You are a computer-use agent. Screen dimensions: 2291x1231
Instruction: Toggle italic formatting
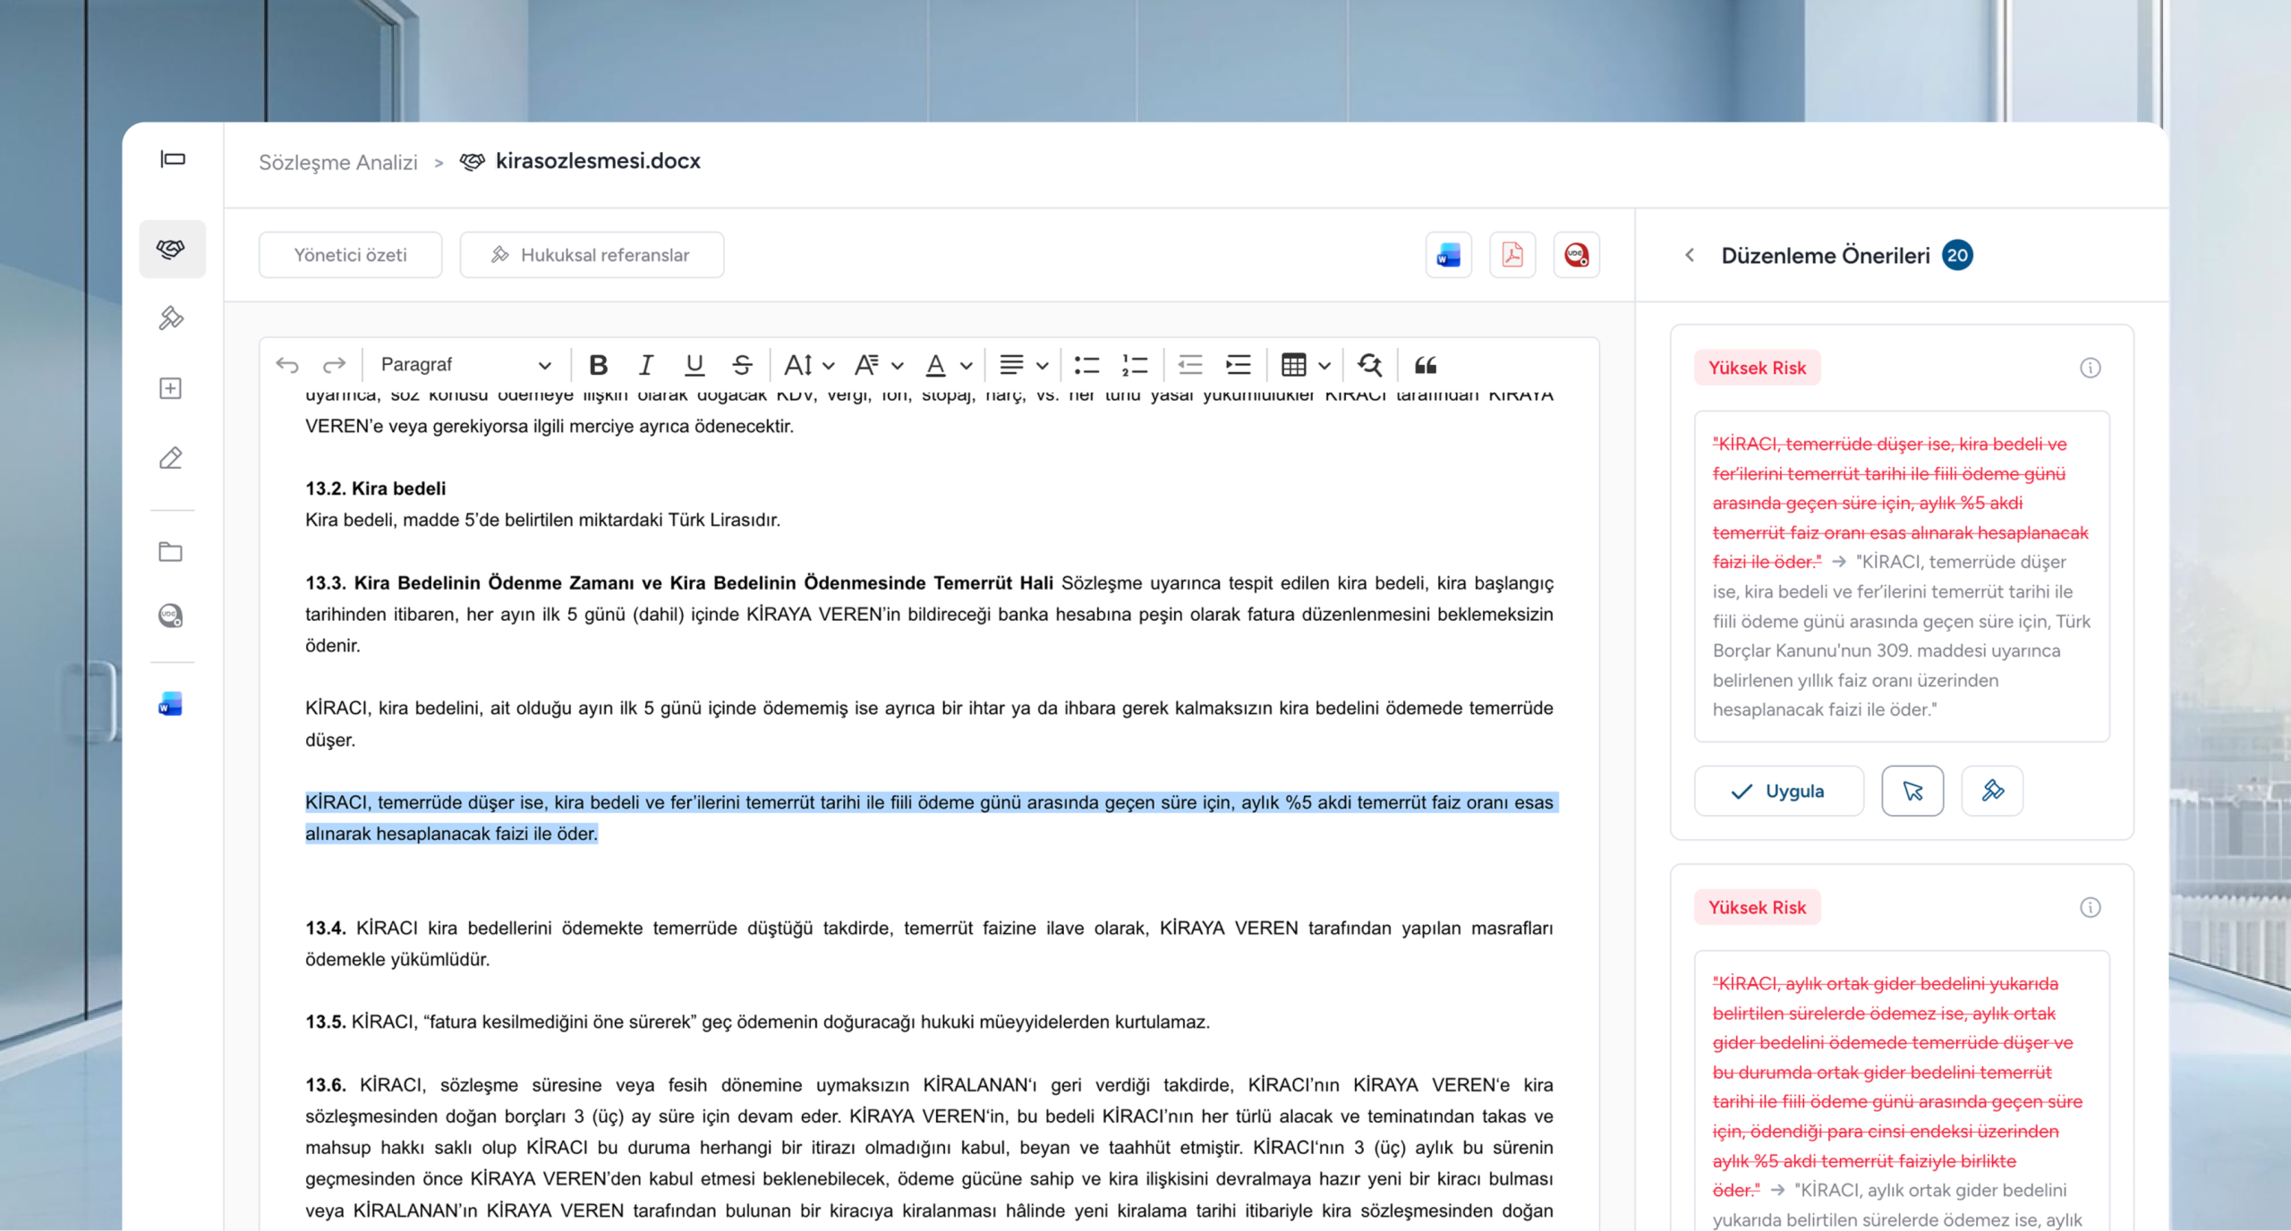pos(646,365)
